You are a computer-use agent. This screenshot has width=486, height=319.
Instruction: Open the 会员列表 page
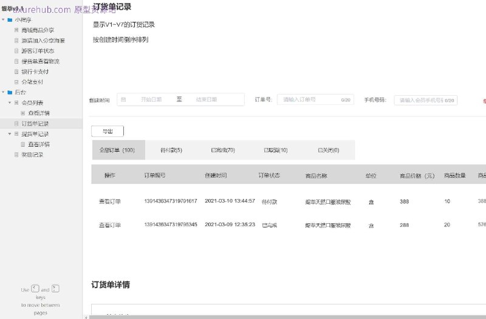pyautogui.click(x=32, y=102)
